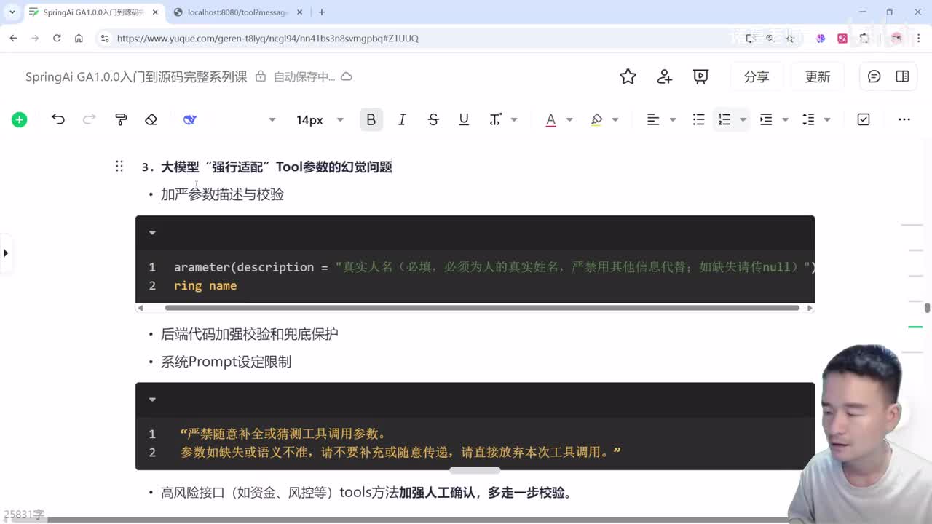932x524 pixels.
Task: Start presentation mode icon
Action: 700,76
